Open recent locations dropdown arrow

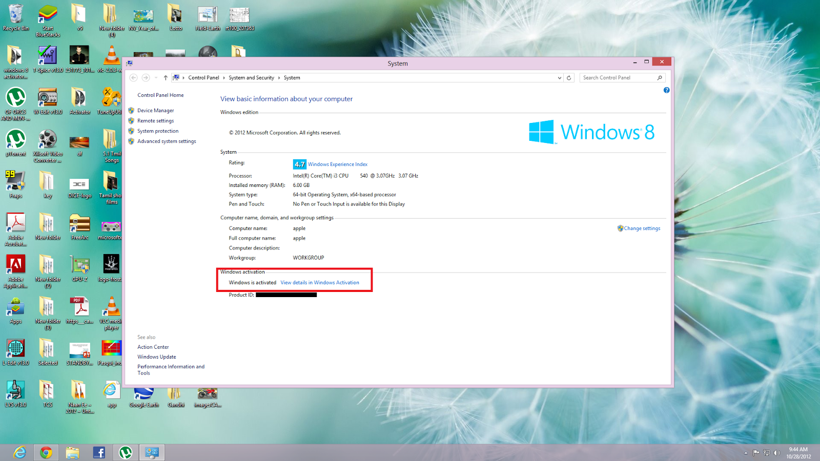click(156, 78)
